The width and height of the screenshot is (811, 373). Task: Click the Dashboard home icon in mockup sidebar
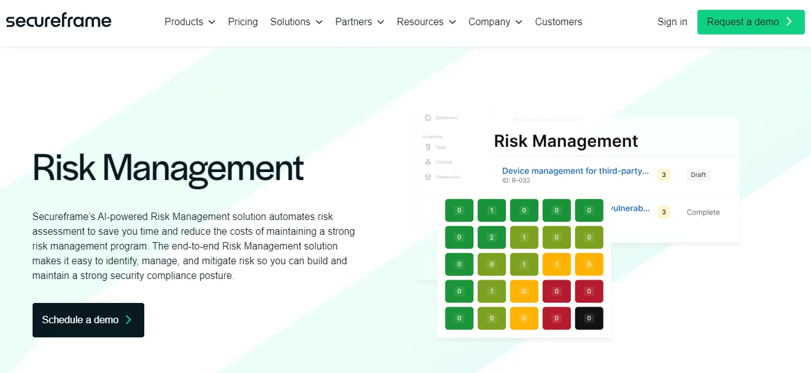pyautogui.click(x=428, y=117)
